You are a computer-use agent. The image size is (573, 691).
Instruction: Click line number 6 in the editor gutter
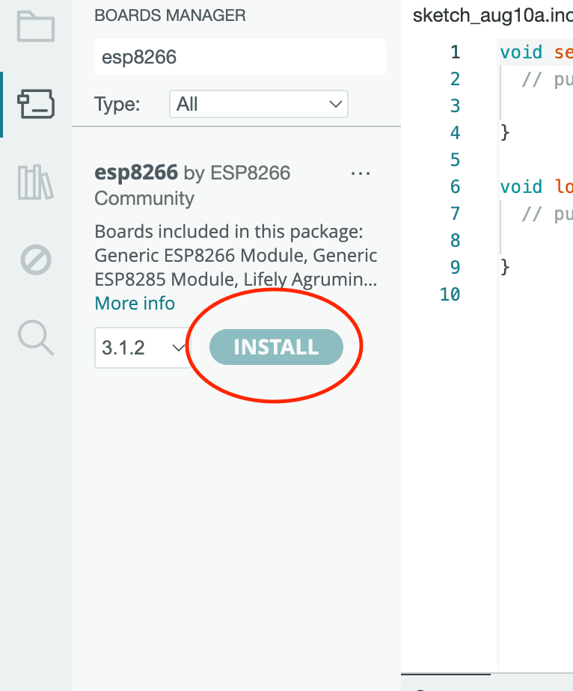coord(456,187)
